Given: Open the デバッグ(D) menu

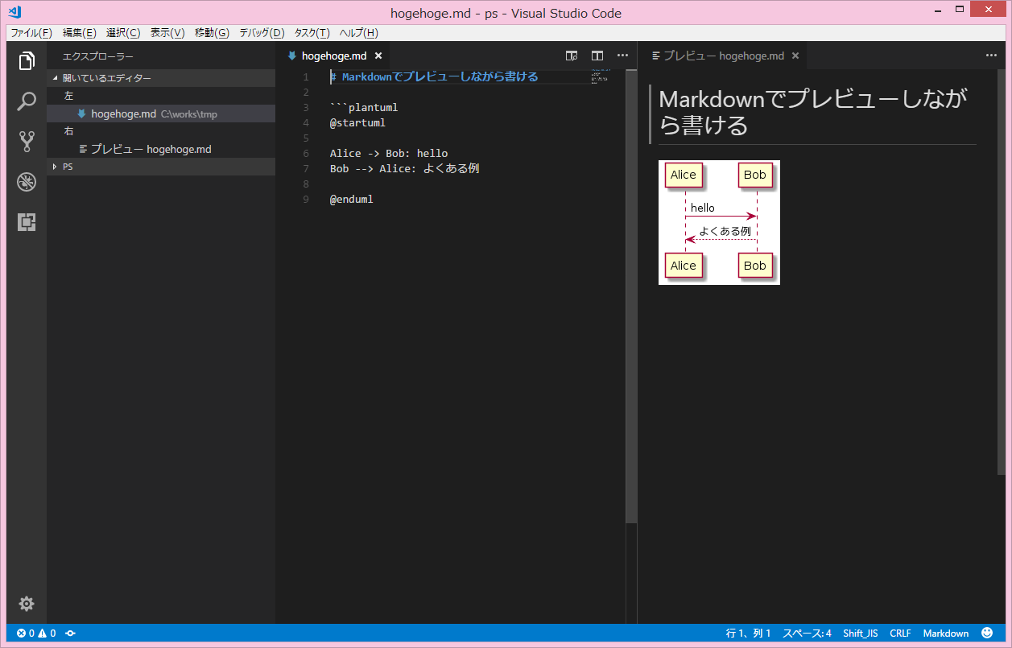Looking at the screenshot, I should point(262,33).
